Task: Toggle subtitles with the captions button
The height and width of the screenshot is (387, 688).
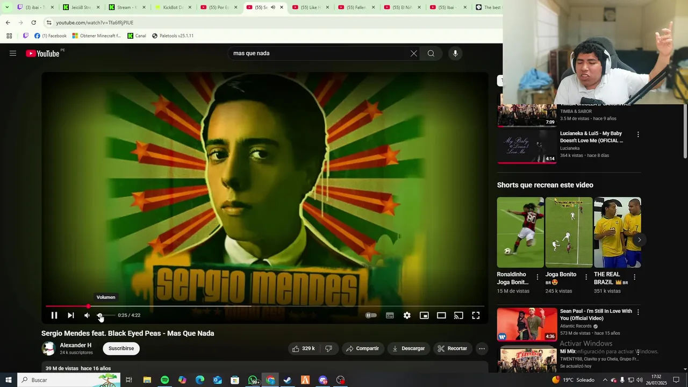Action: (390, 316)
